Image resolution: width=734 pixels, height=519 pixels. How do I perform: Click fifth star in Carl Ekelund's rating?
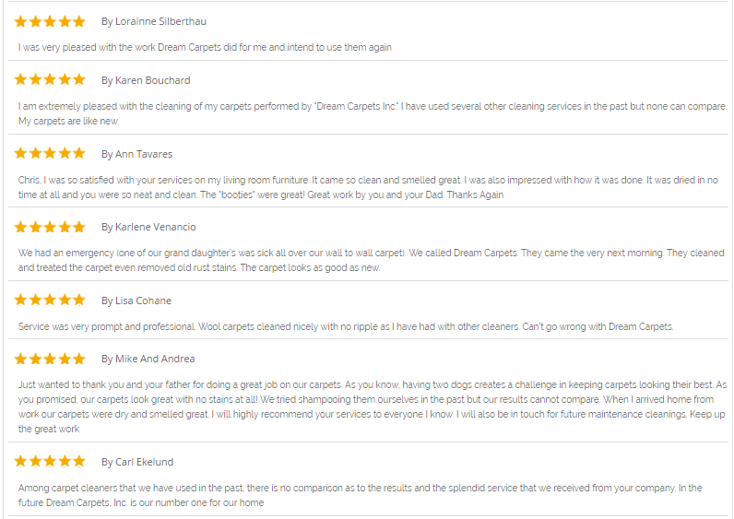click(x=79, y=461)
